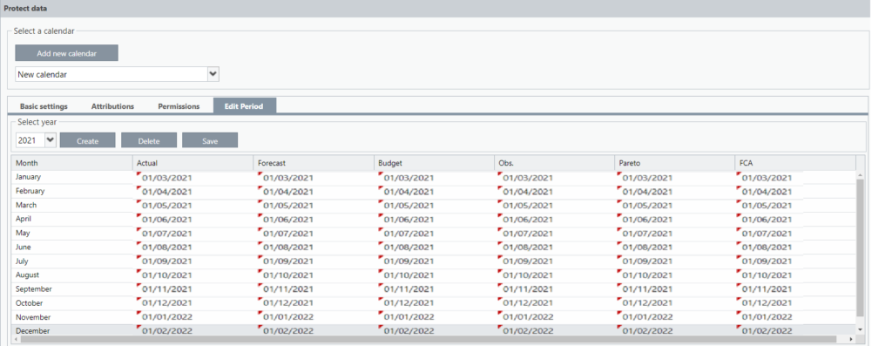Click the Pareto column header
892x346 pixels.
pos(675,163)
